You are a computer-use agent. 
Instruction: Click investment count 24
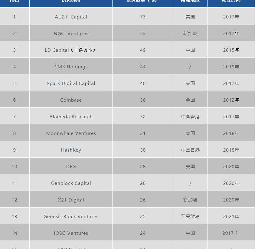(142, 233)
